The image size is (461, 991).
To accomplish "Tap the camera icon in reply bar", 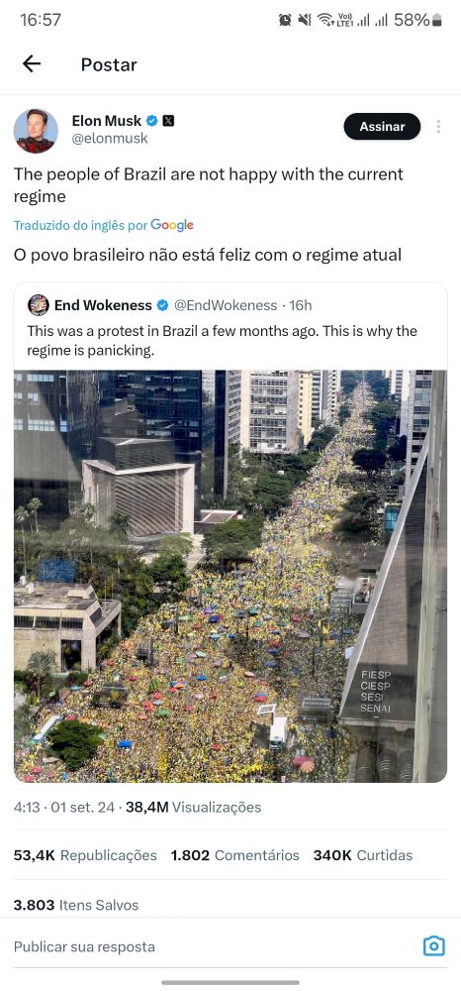I will click(433, 946).
